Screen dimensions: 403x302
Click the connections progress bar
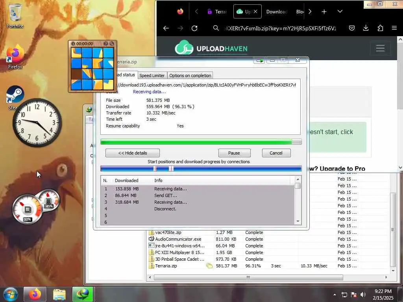[x=201, y=168]
